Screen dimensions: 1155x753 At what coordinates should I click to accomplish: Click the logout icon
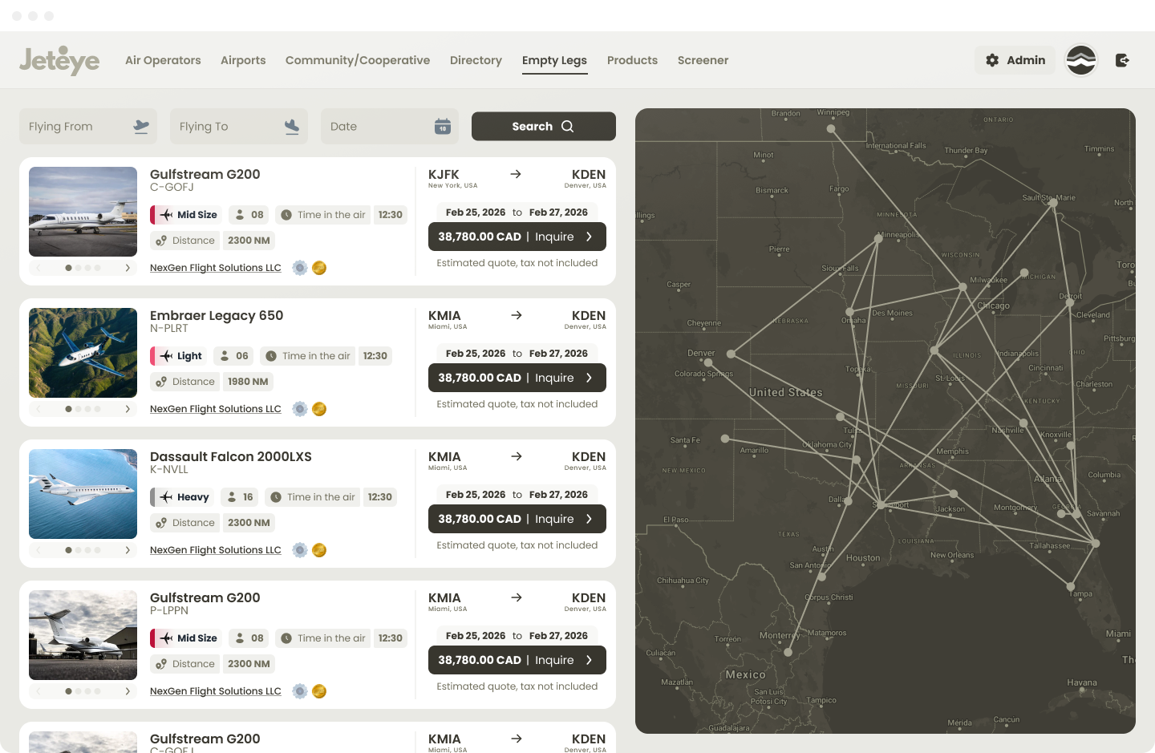pyautogui.click(x=1122, y=60)
